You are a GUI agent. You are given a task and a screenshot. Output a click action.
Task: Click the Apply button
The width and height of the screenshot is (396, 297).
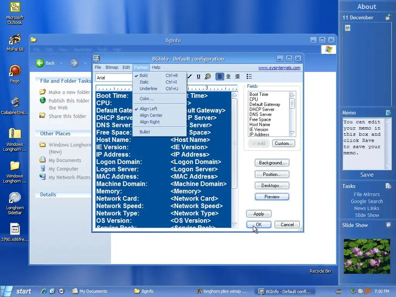click(x=259, y=214)
